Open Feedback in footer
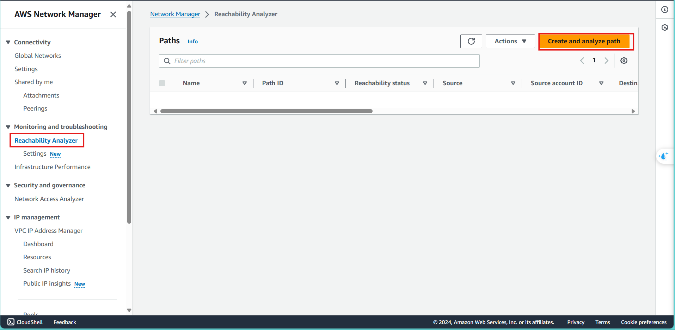 point(65,322)
